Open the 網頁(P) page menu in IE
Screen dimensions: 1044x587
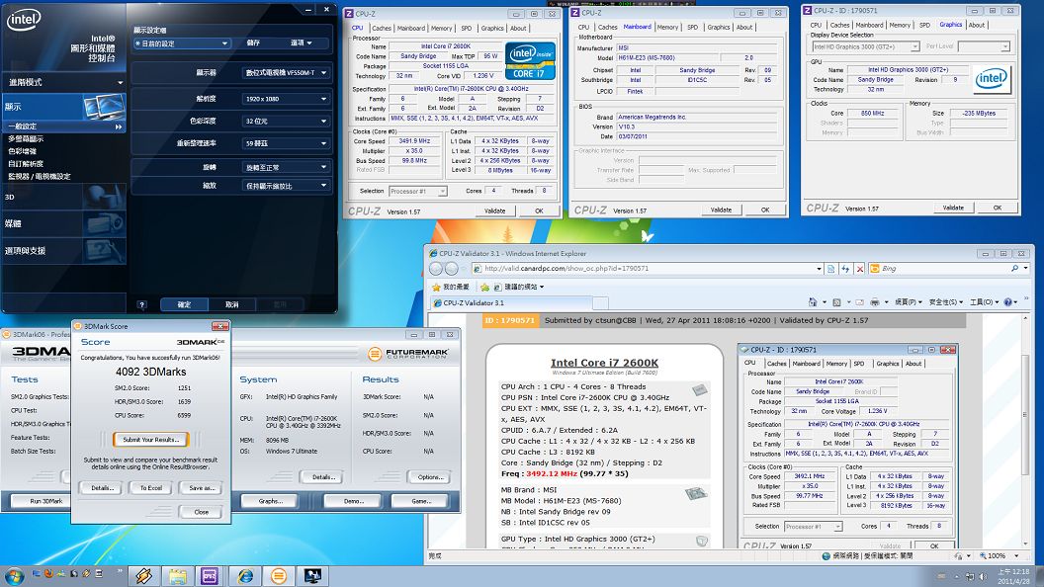pyautogui.click(x=908, y=302)
